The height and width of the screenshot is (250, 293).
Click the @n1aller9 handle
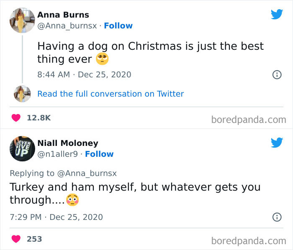(x=58, y=154)
